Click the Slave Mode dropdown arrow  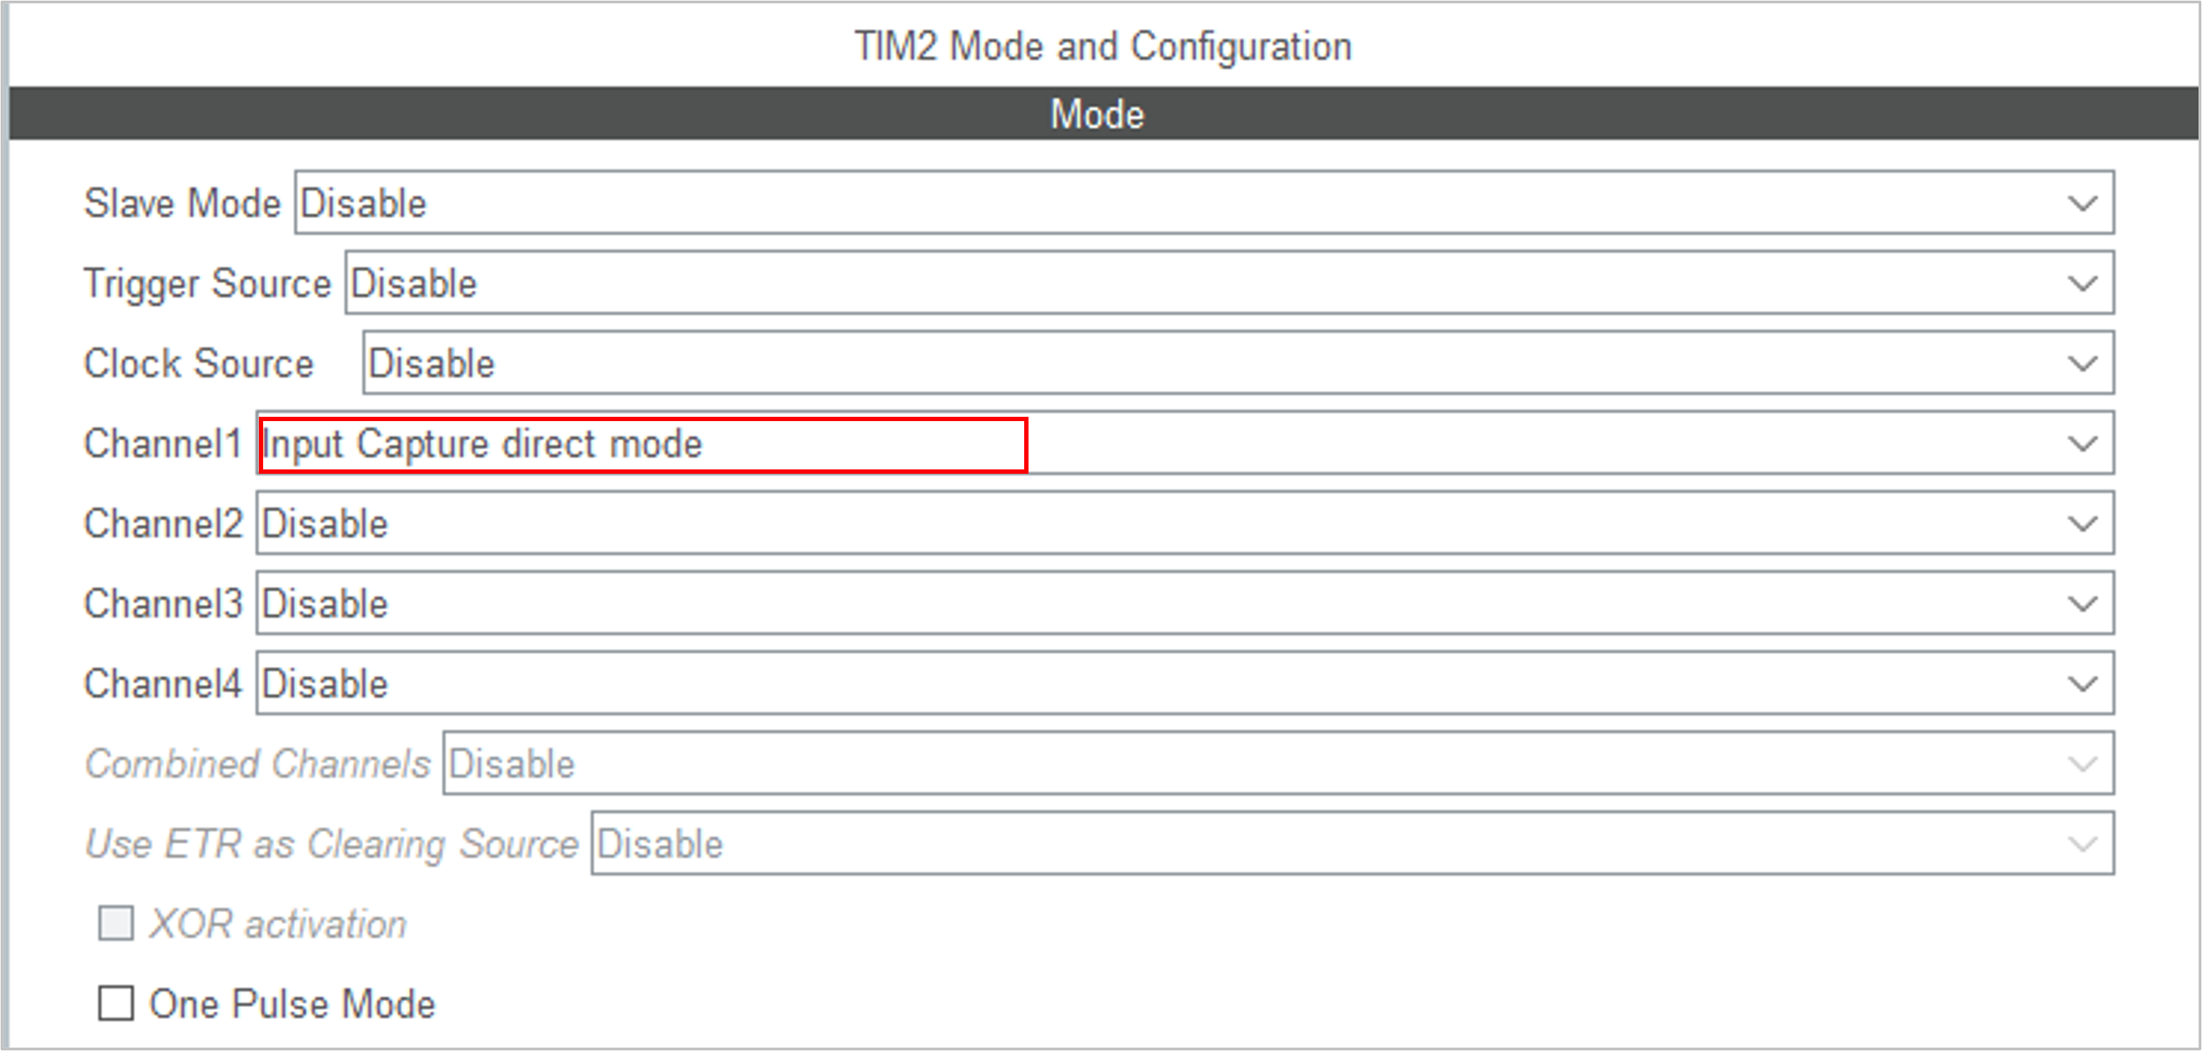[2082, 205]
